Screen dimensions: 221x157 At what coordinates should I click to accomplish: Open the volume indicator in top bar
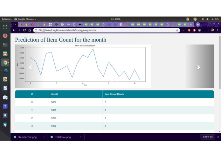[x=208, y=19]
